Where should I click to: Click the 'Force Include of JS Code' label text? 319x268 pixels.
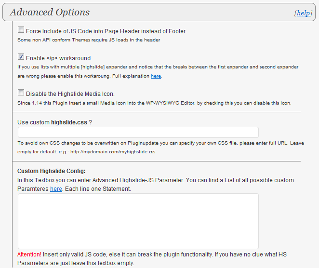click(x=106, y=31)
